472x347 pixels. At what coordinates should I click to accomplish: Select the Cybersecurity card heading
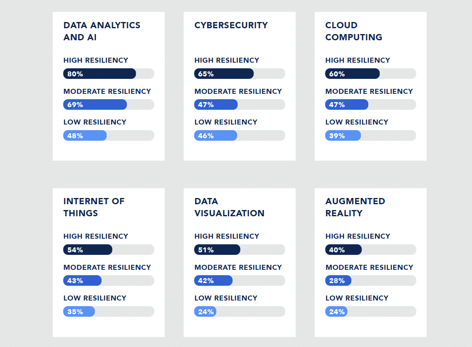click(231, 25)
